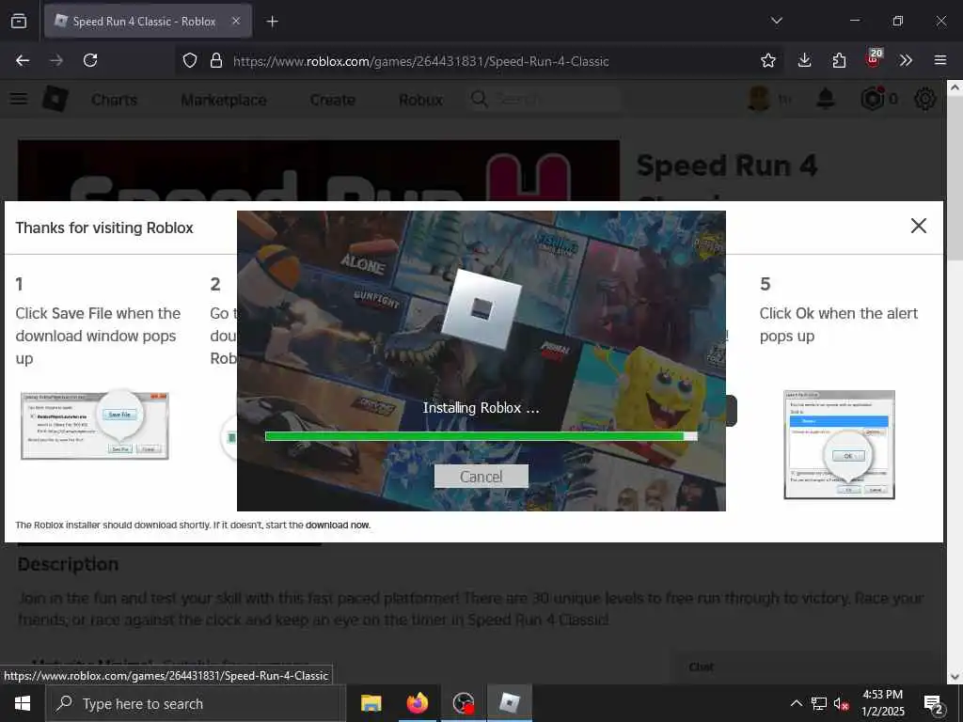This screenshot has height=722, width=963.
Task: Open a new browser tab
Action: coord(272,22)
